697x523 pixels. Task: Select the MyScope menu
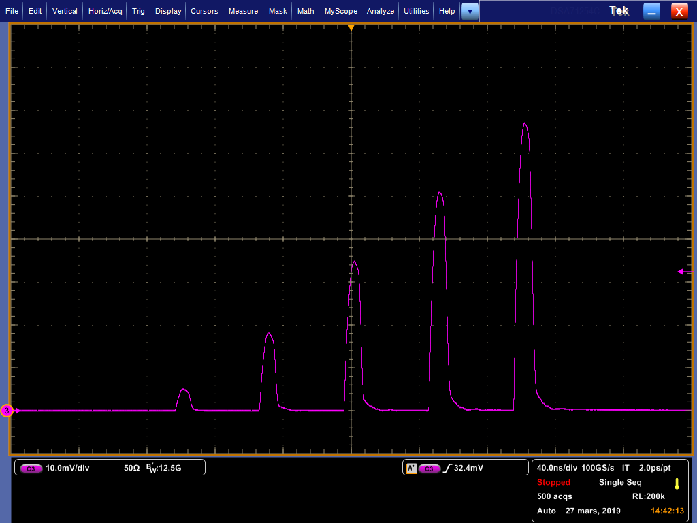(340, 11)
